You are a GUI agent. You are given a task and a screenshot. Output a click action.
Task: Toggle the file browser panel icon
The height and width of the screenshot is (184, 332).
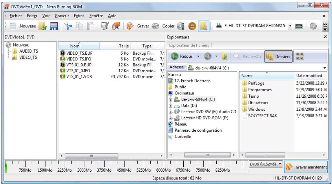(204, 26)
